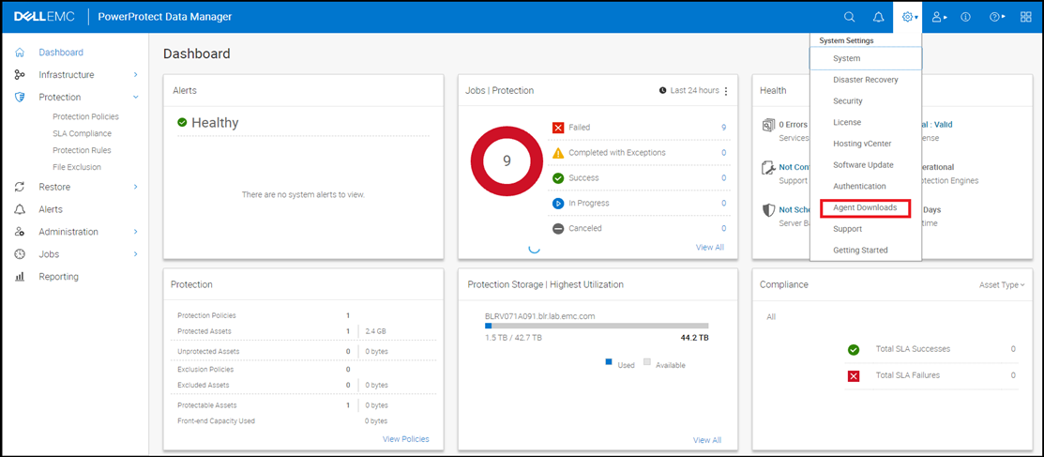Click the Alerts bell sidebar icon
Image resolution: width=1044 pixels, height=457 pixels.
pyautogui.click(x=20, y=209)
